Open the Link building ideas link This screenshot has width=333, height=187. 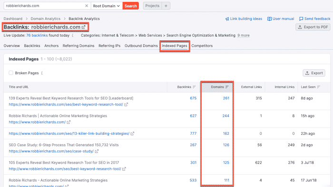(244, 19)
